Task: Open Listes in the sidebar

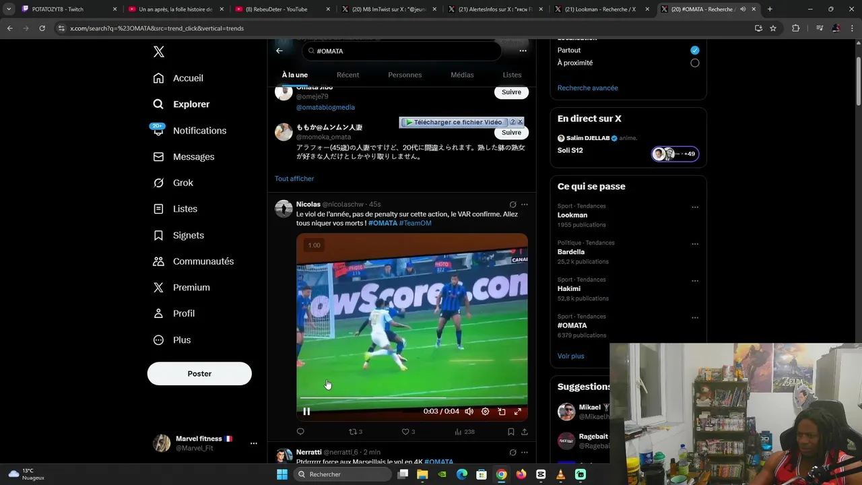Action: pyautogui.click(x=175, y=209)
